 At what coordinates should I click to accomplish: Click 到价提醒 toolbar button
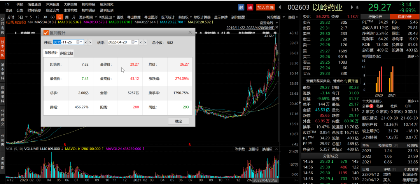(x=238, y=17)
